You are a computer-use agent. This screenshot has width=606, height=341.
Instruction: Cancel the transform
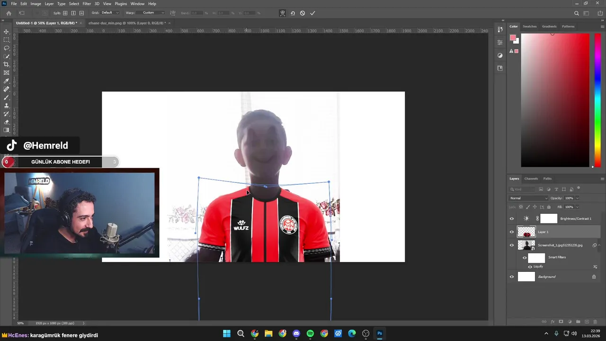coord(303,13)
